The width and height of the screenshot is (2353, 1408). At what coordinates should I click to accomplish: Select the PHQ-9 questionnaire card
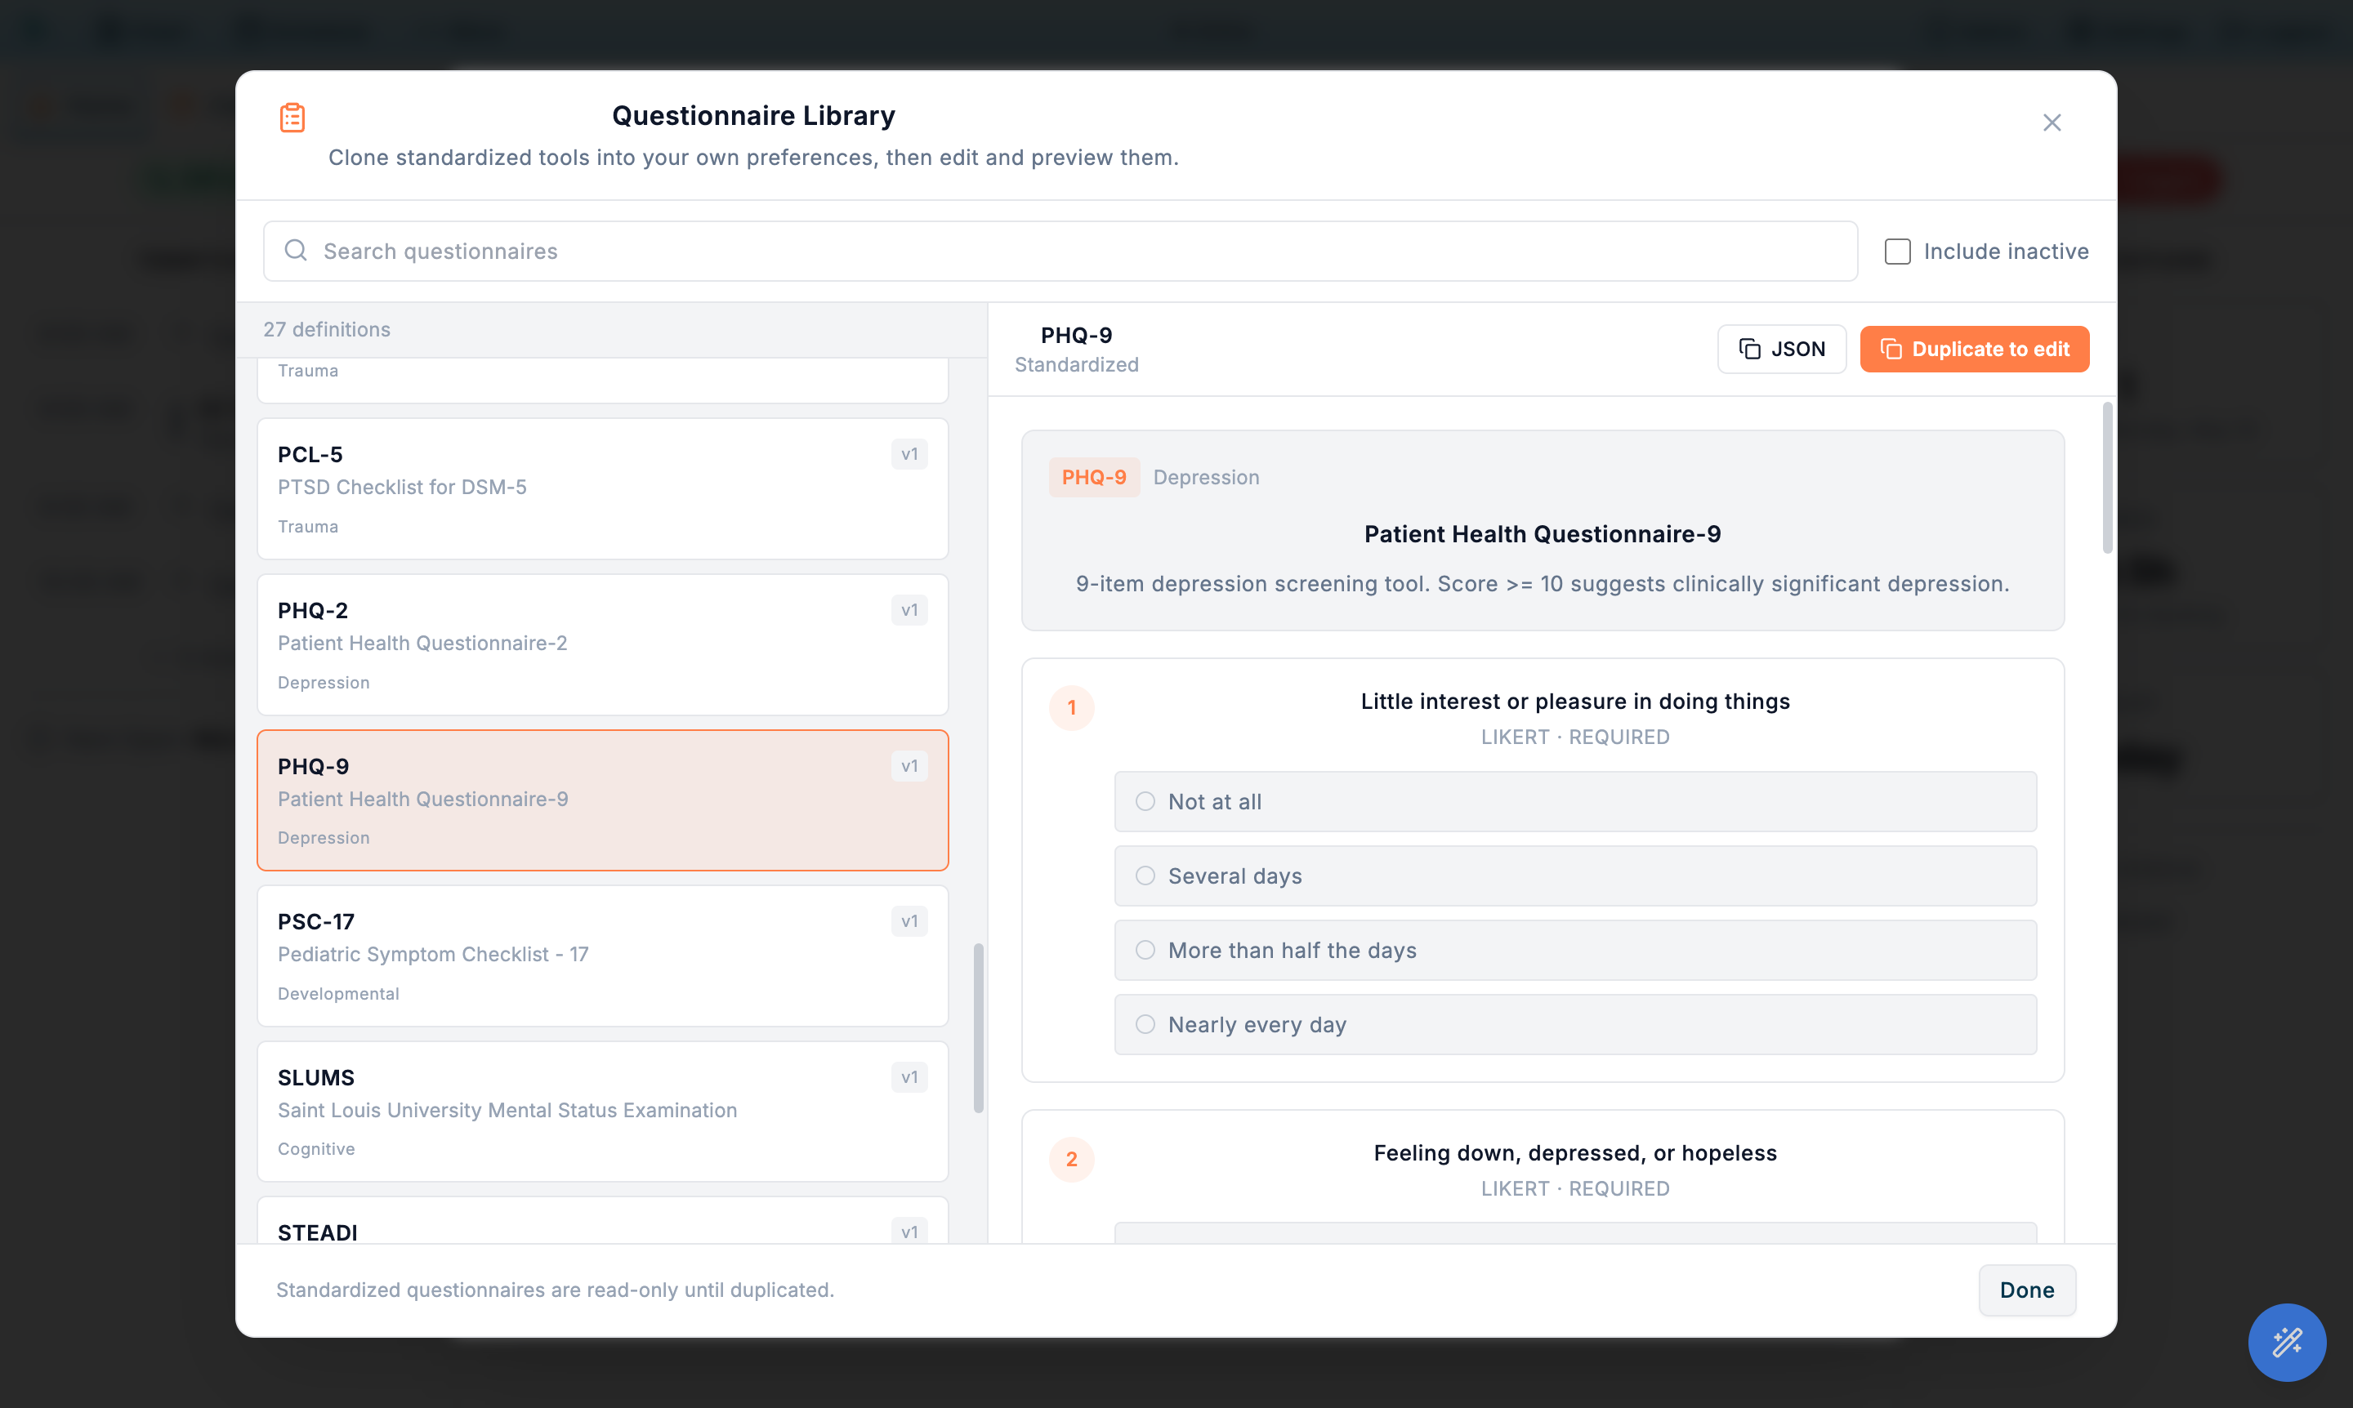602,800
